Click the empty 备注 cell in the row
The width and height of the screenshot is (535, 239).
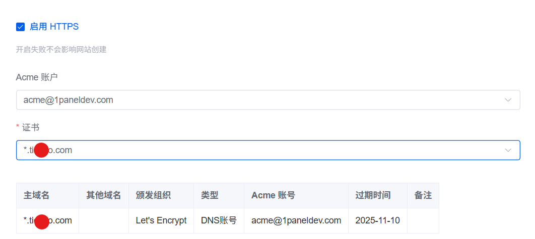click(x=423, y=220)
